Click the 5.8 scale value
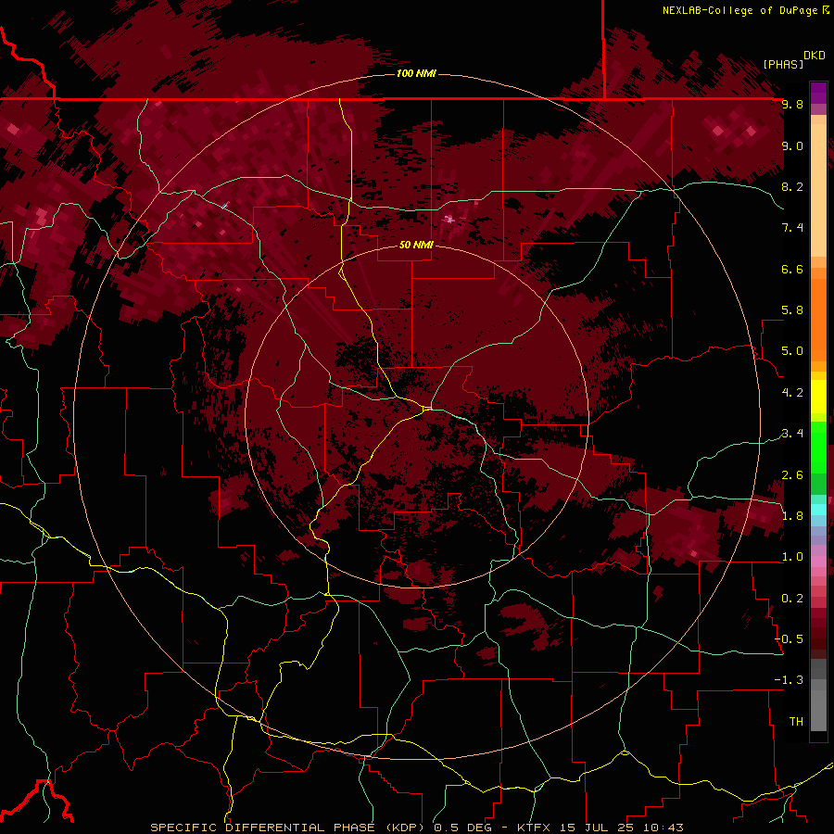 pyautogui.click(x=792, y=310)
